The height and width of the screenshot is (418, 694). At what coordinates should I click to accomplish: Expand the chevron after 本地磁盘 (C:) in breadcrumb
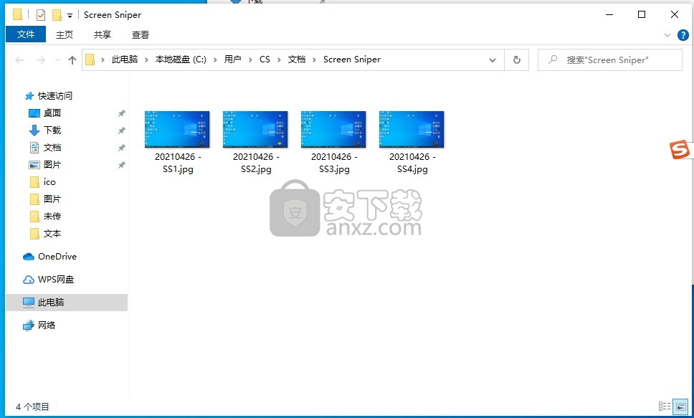pyautogui.click(x=215, y=60)
